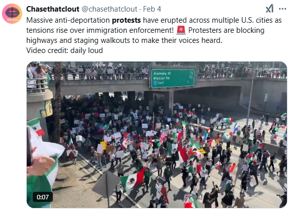The width and height of the screenshot is (293, 212).
Task: Click the bold word protests
Action: tap(126, 20)
